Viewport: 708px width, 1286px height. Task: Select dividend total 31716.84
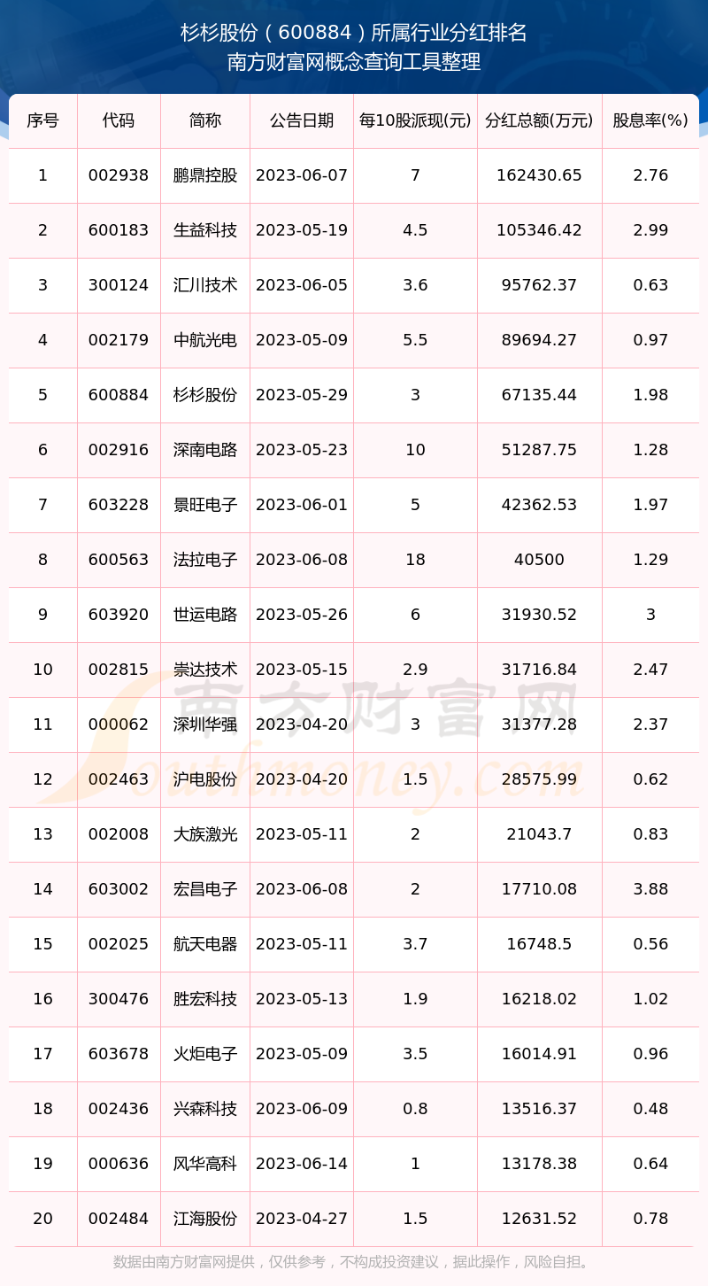click(539, 670)
